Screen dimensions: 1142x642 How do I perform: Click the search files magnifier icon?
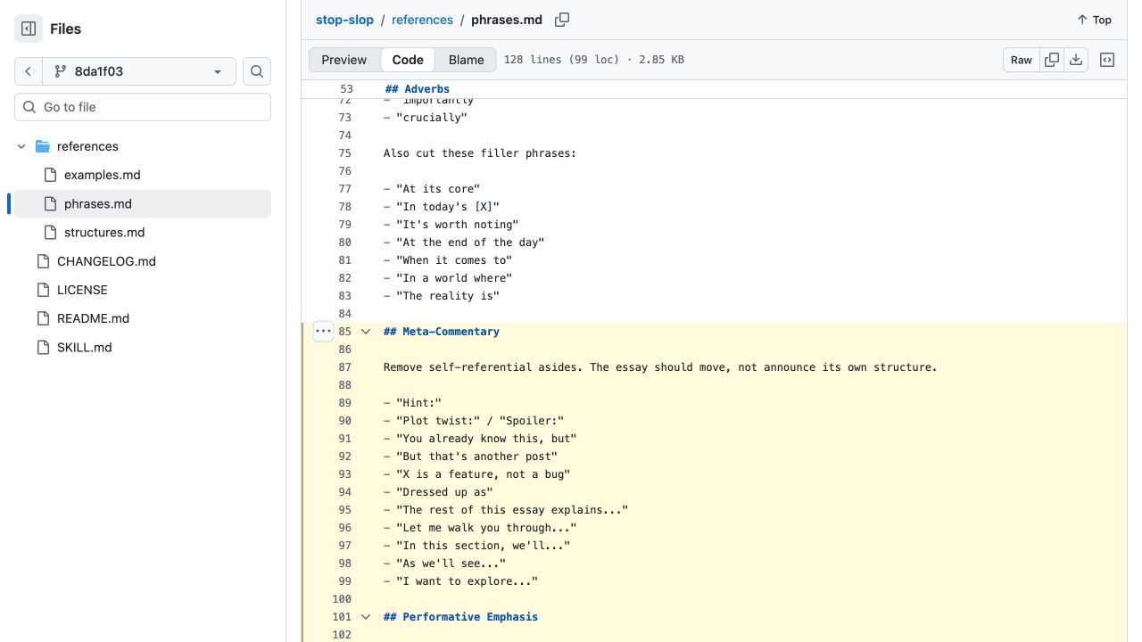(257, 71)
